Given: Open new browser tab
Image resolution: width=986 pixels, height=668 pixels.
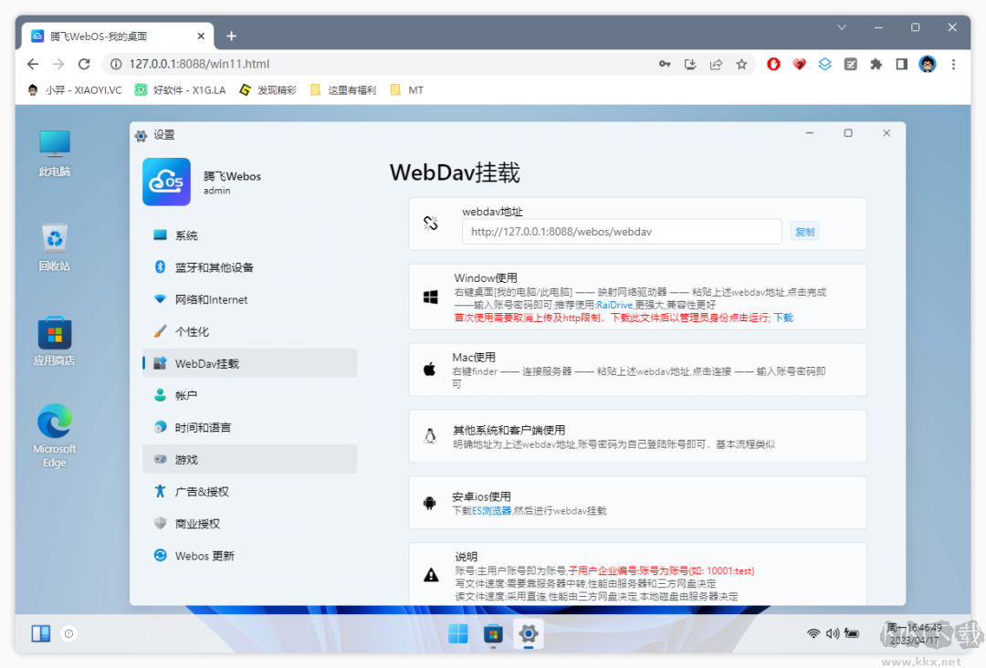Looking at the screenshot, I should click(x=231, y=37).
